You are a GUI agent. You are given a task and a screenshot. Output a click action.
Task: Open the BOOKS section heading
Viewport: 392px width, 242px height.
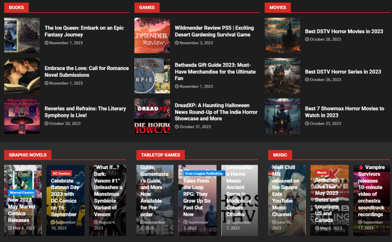tap(16, 8)
